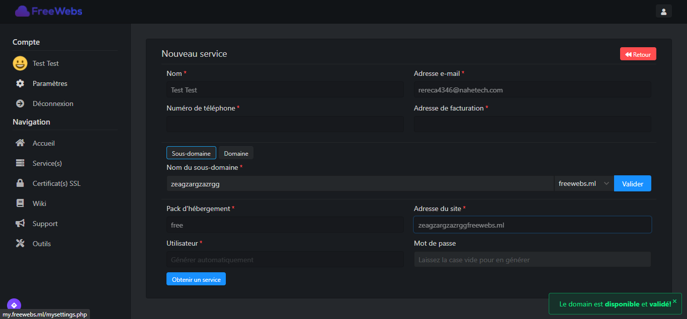The height and width of the screenshot is (319, 687).
Task: Expand the Compte section header
Action: click(26, 42)
